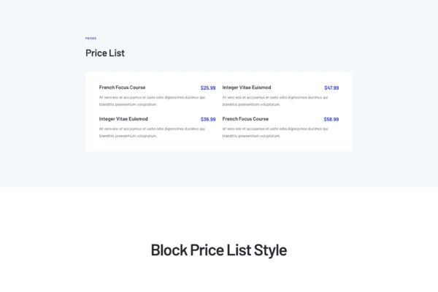438x292 pixels.
Task: Click the 'At vero eos' line under the $47.99 item
Action: click(x=275, y=97)
